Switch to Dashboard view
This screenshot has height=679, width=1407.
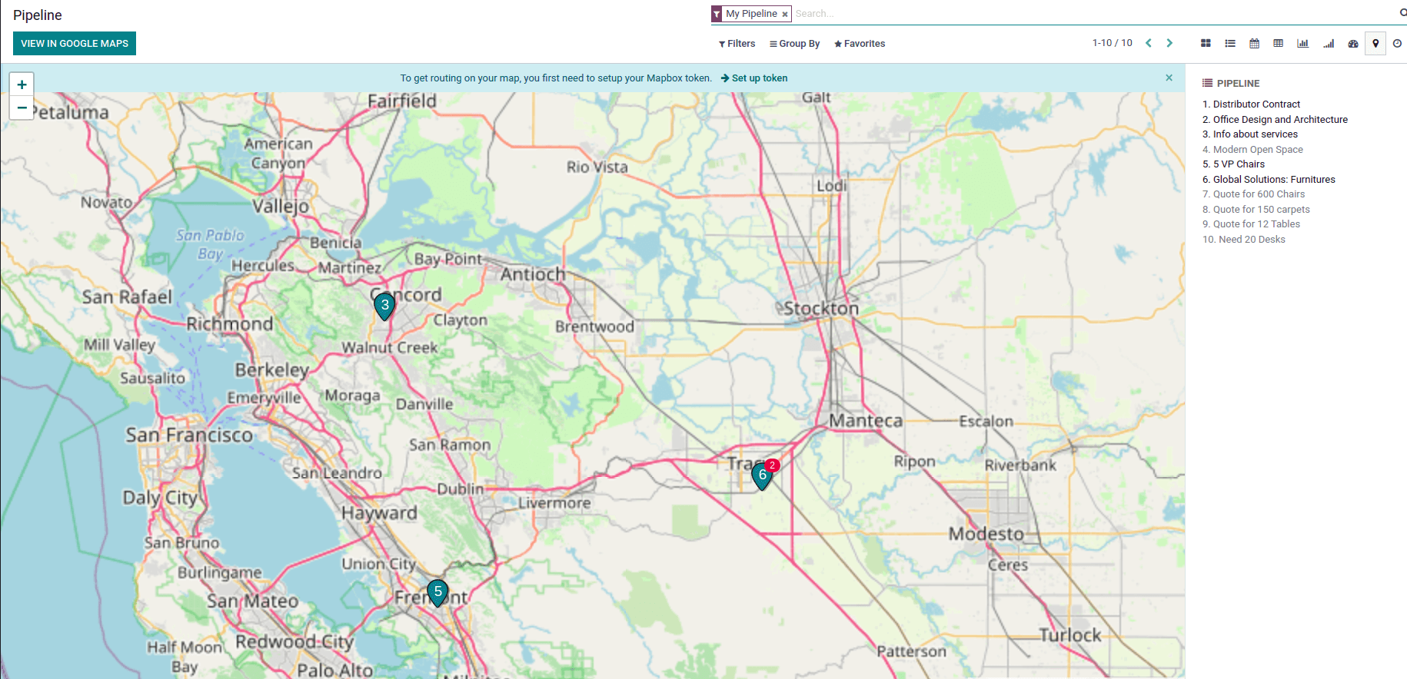pyautogui.click(x=1353, y=44)
